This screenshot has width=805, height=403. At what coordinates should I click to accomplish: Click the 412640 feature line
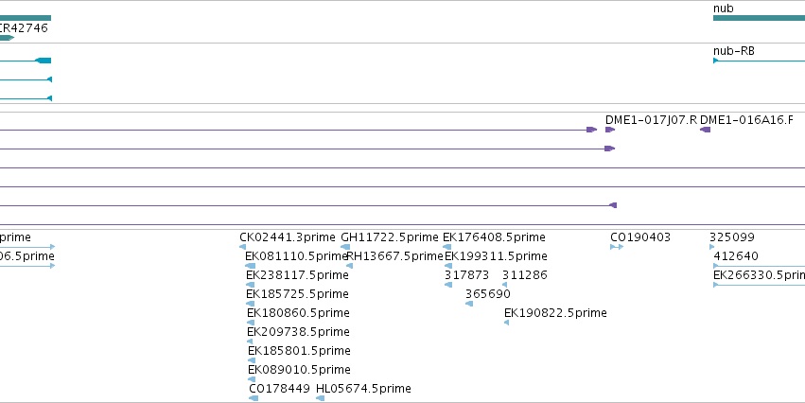[759, 266]
